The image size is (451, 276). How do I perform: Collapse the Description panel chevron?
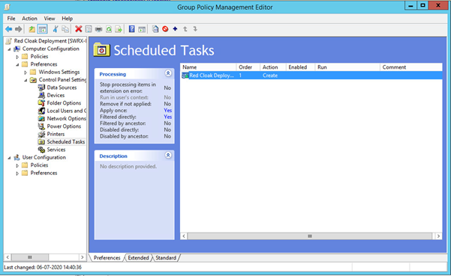click(x=168, y=156)
